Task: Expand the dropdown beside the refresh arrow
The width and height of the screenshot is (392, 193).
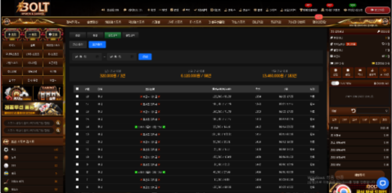Action: [372, 111]
